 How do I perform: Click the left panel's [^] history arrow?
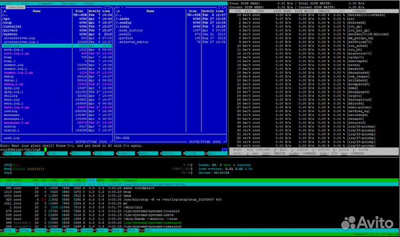tap(107, 7)
